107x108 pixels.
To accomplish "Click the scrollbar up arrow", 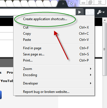I will [105, 20].
